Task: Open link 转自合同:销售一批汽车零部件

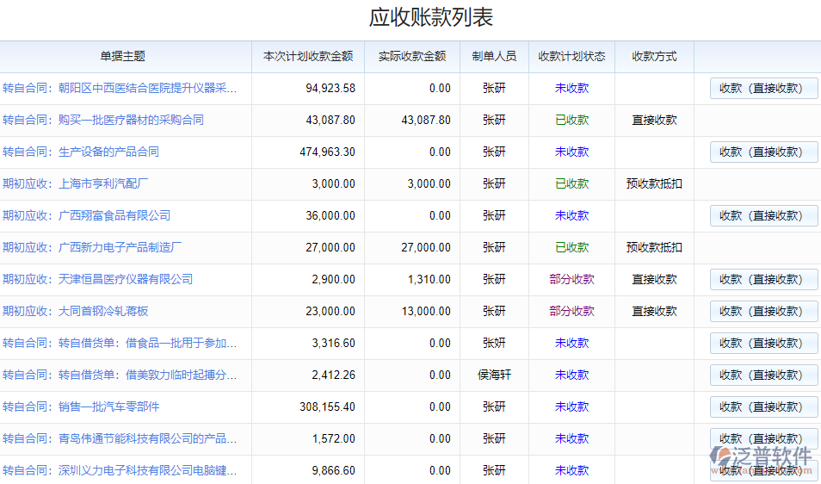Action: coord(81,407)
